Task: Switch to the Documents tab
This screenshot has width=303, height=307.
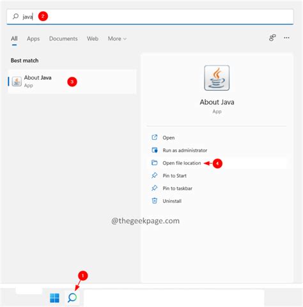Action: point(63,38)
